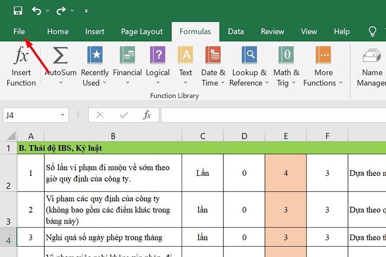This screenshot has width=386, height=257.
Task: Click the small fx icon beside formula bar
Action: point(147,115)
